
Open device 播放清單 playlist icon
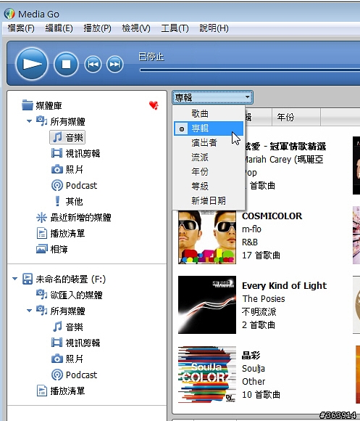42,391
